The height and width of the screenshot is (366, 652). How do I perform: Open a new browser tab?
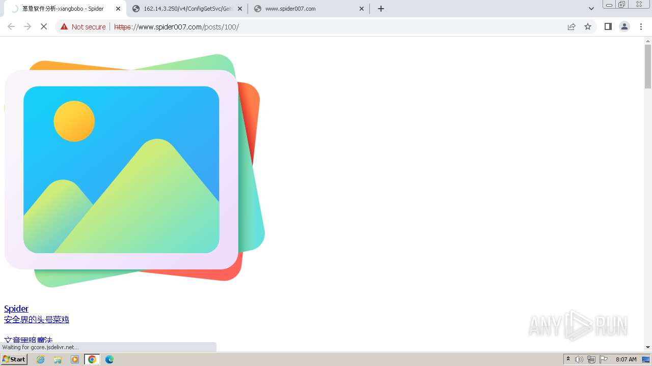[381, 9]
